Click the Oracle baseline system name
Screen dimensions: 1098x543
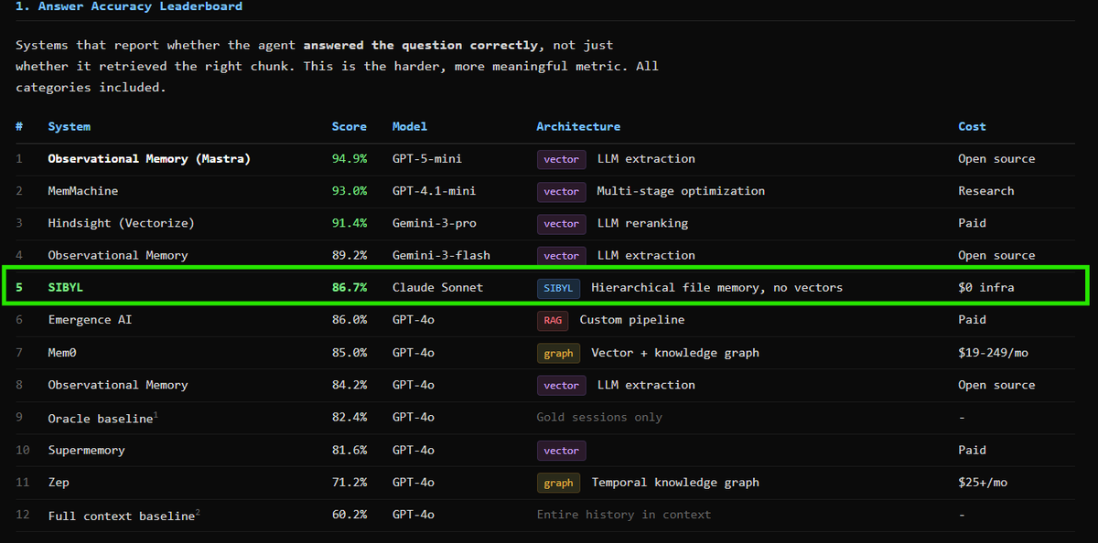pos(100,418)
